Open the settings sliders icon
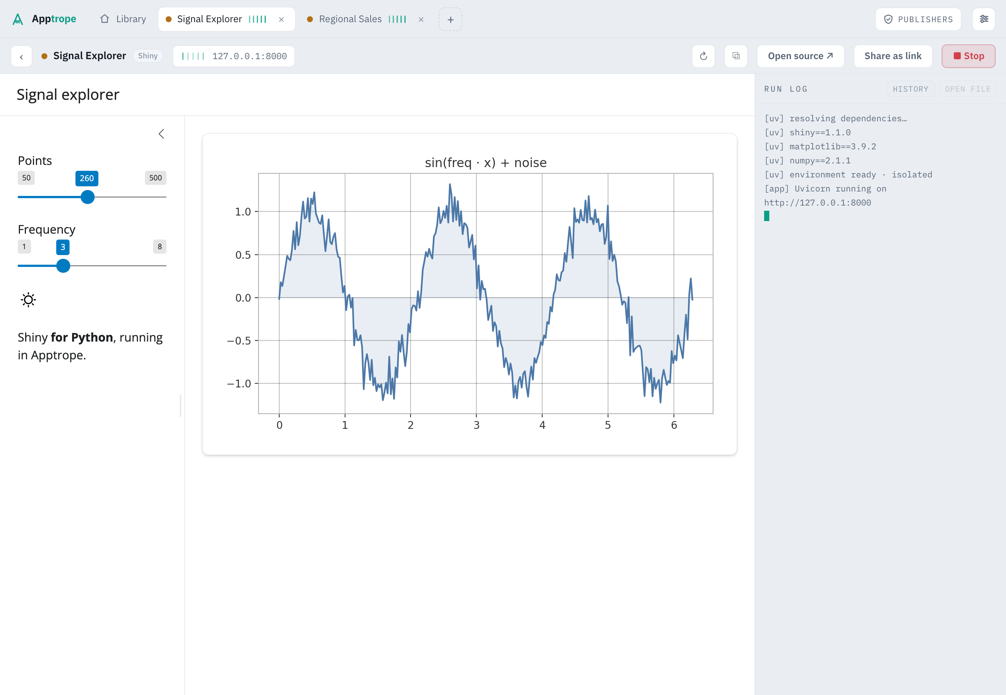 [x=984, y=19]
